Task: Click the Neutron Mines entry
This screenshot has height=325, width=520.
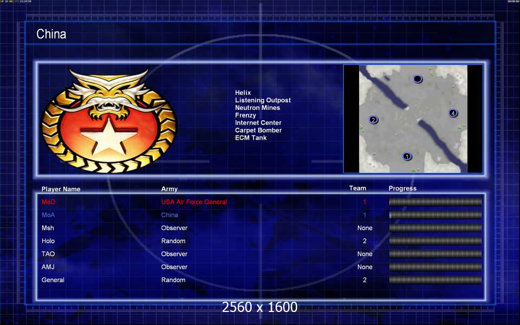Action: pos(257,108)
